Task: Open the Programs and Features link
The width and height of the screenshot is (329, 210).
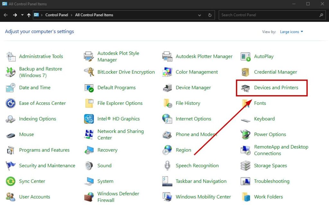Action: click(44, 150)
